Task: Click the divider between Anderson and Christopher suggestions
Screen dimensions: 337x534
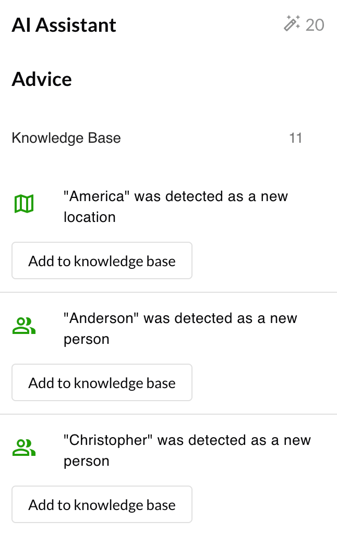Action: click(x=168, y=414)
